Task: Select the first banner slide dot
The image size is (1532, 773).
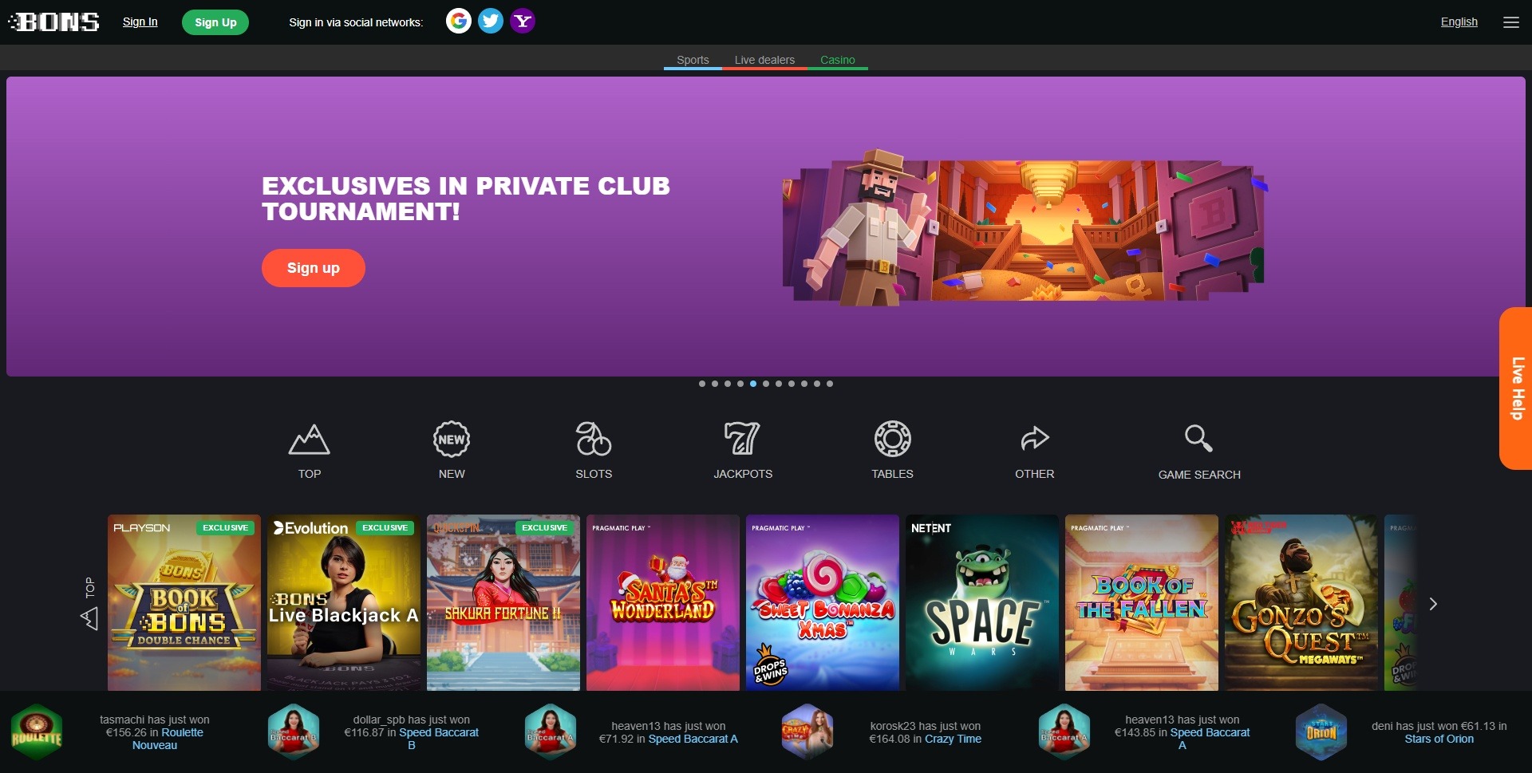Action: (702, 384)
